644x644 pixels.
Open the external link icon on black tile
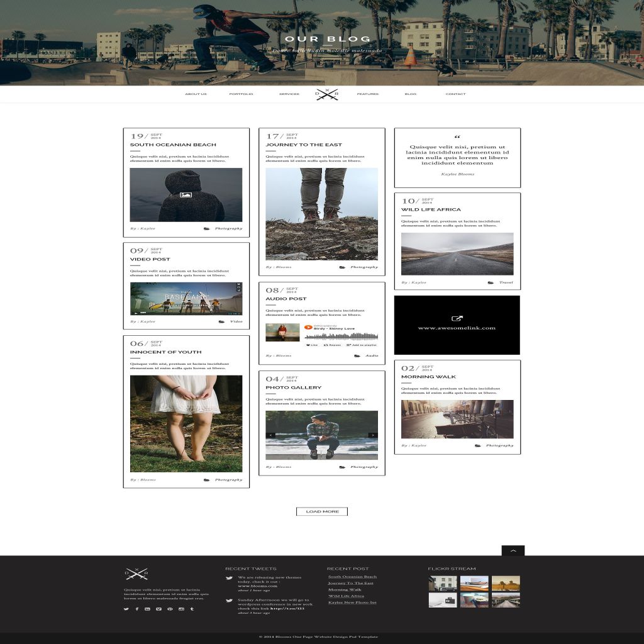(457, 319)
